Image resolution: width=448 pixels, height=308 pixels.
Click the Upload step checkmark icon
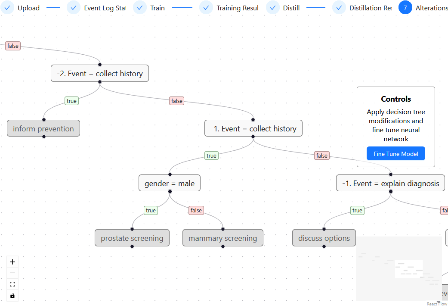click(7, 7)
